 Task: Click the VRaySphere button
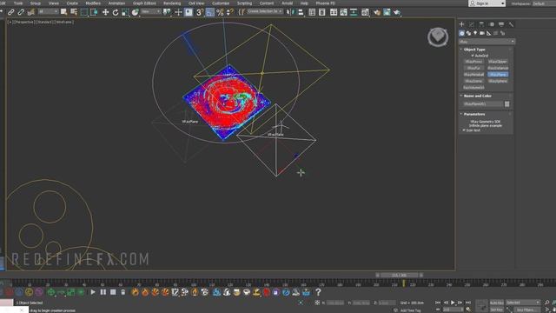click(498, 81)
